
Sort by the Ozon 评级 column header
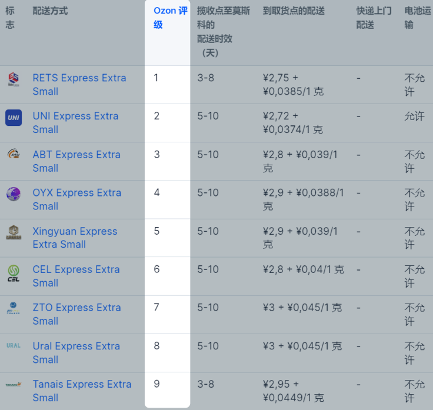[171, 18]
